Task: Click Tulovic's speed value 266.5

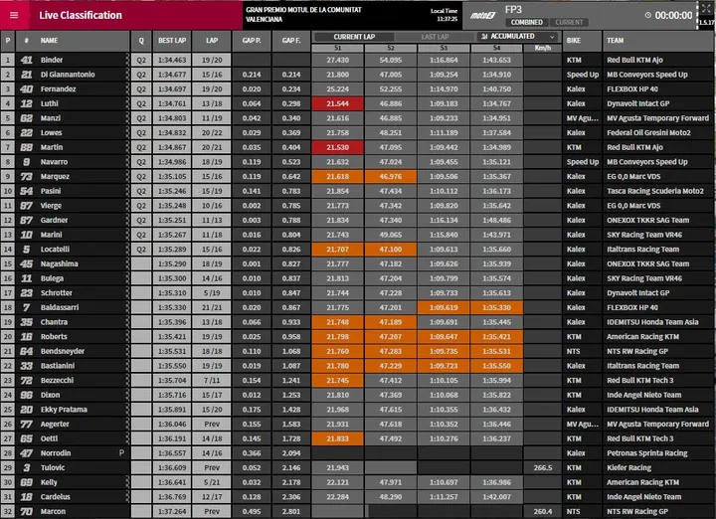Action: click(x=543, y=468)
